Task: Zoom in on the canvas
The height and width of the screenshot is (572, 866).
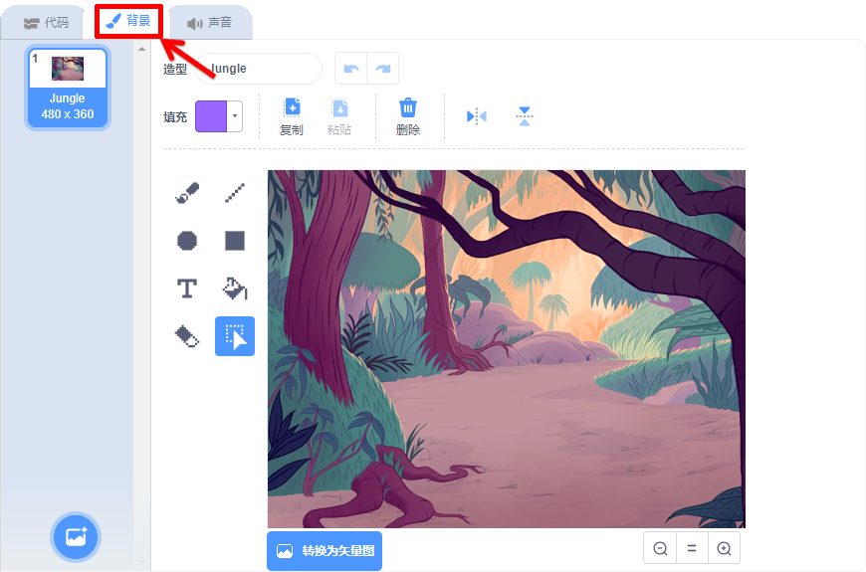Action: tap(724, 548)
